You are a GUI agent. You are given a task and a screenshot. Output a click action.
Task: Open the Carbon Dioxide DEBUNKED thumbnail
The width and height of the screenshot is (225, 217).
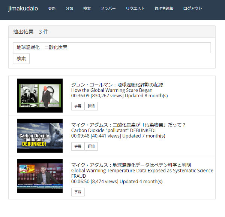40,135
